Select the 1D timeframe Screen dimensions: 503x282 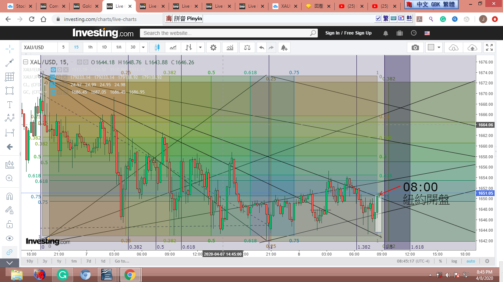(104, 47)
